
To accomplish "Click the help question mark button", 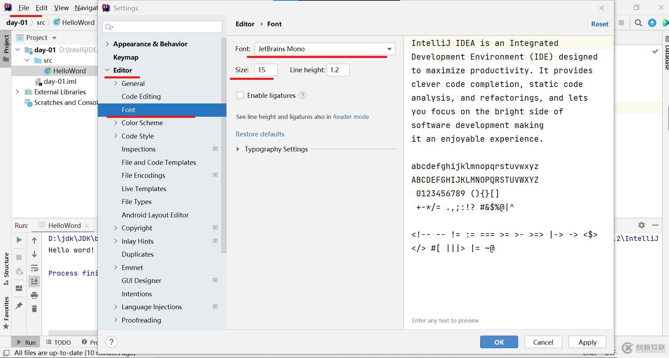I will (111, 342).
